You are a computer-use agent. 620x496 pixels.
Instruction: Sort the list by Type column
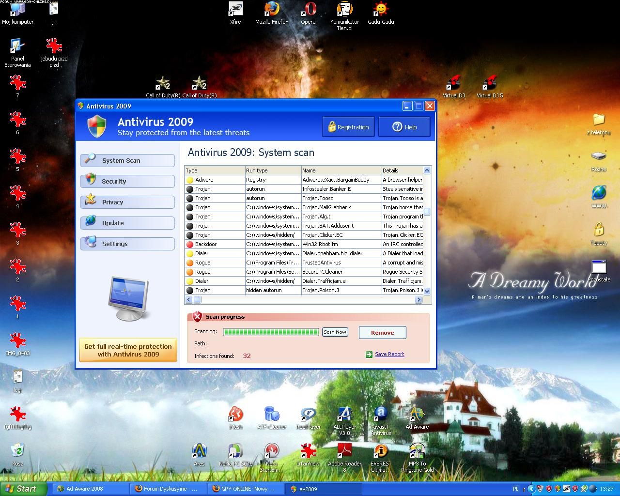pos(215,170)
